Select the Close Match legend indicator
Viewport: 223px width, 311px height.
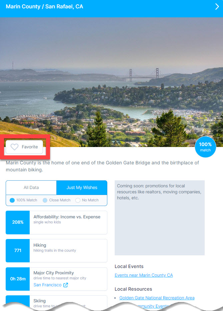tap(45, 200)
